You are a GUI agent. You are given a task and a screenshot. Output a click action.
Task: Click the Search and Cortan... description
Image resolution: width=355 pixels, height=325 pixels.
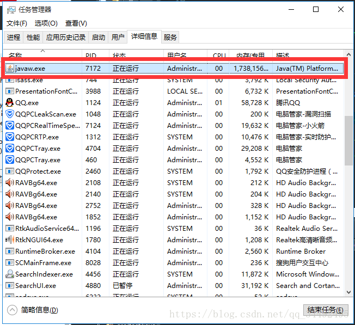[x=308, y=286]
